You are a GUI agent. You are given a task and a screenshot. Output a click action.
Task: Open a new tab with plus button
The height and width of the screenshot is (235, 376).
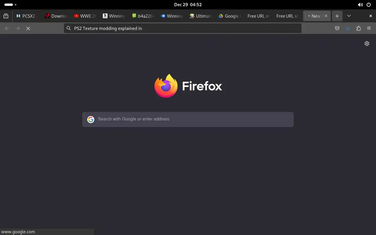(x=337, y=16)
